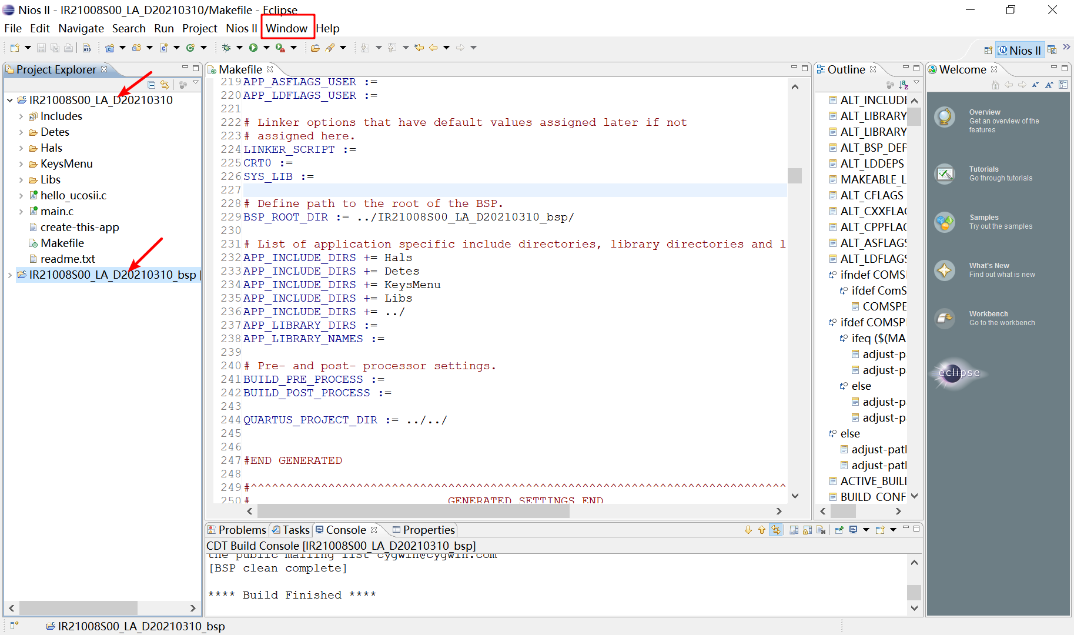Toggle Link with Editor in Project Explorer
Image resolution: width=1074 pixels, height=635 pixels.
[x=165, y=85]
